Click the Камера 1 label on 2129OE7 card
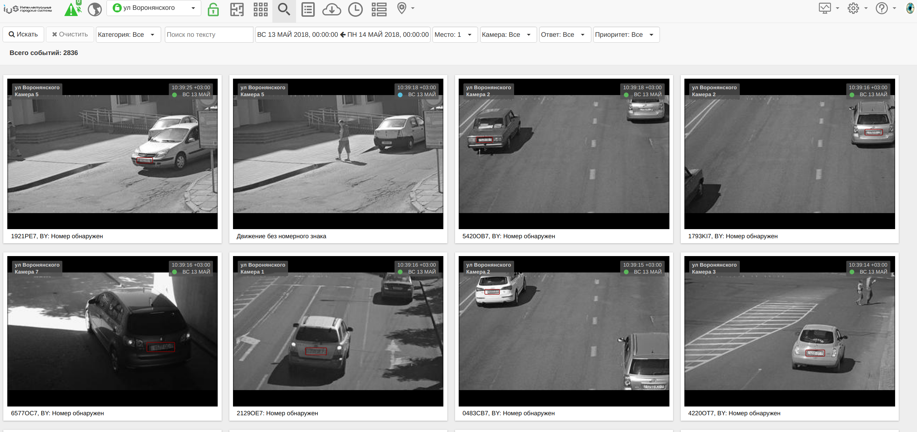 coord(252,272)
